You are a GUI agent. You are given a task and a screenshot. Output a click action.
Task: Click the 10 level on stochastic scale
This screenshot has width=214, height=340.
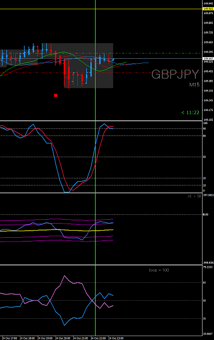(x=204, y=186)
